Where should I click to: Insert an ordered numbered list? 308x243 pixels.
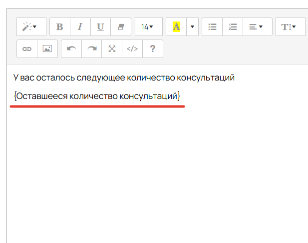click(233, 27)
